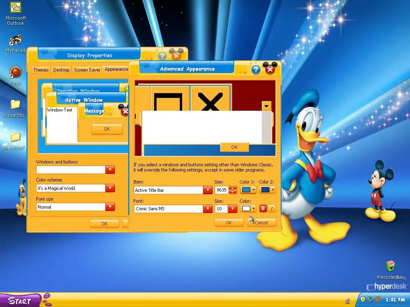Click the keyboard icon in the taskbar
This screenshot has width=410, height=307.
coord(348,301)
